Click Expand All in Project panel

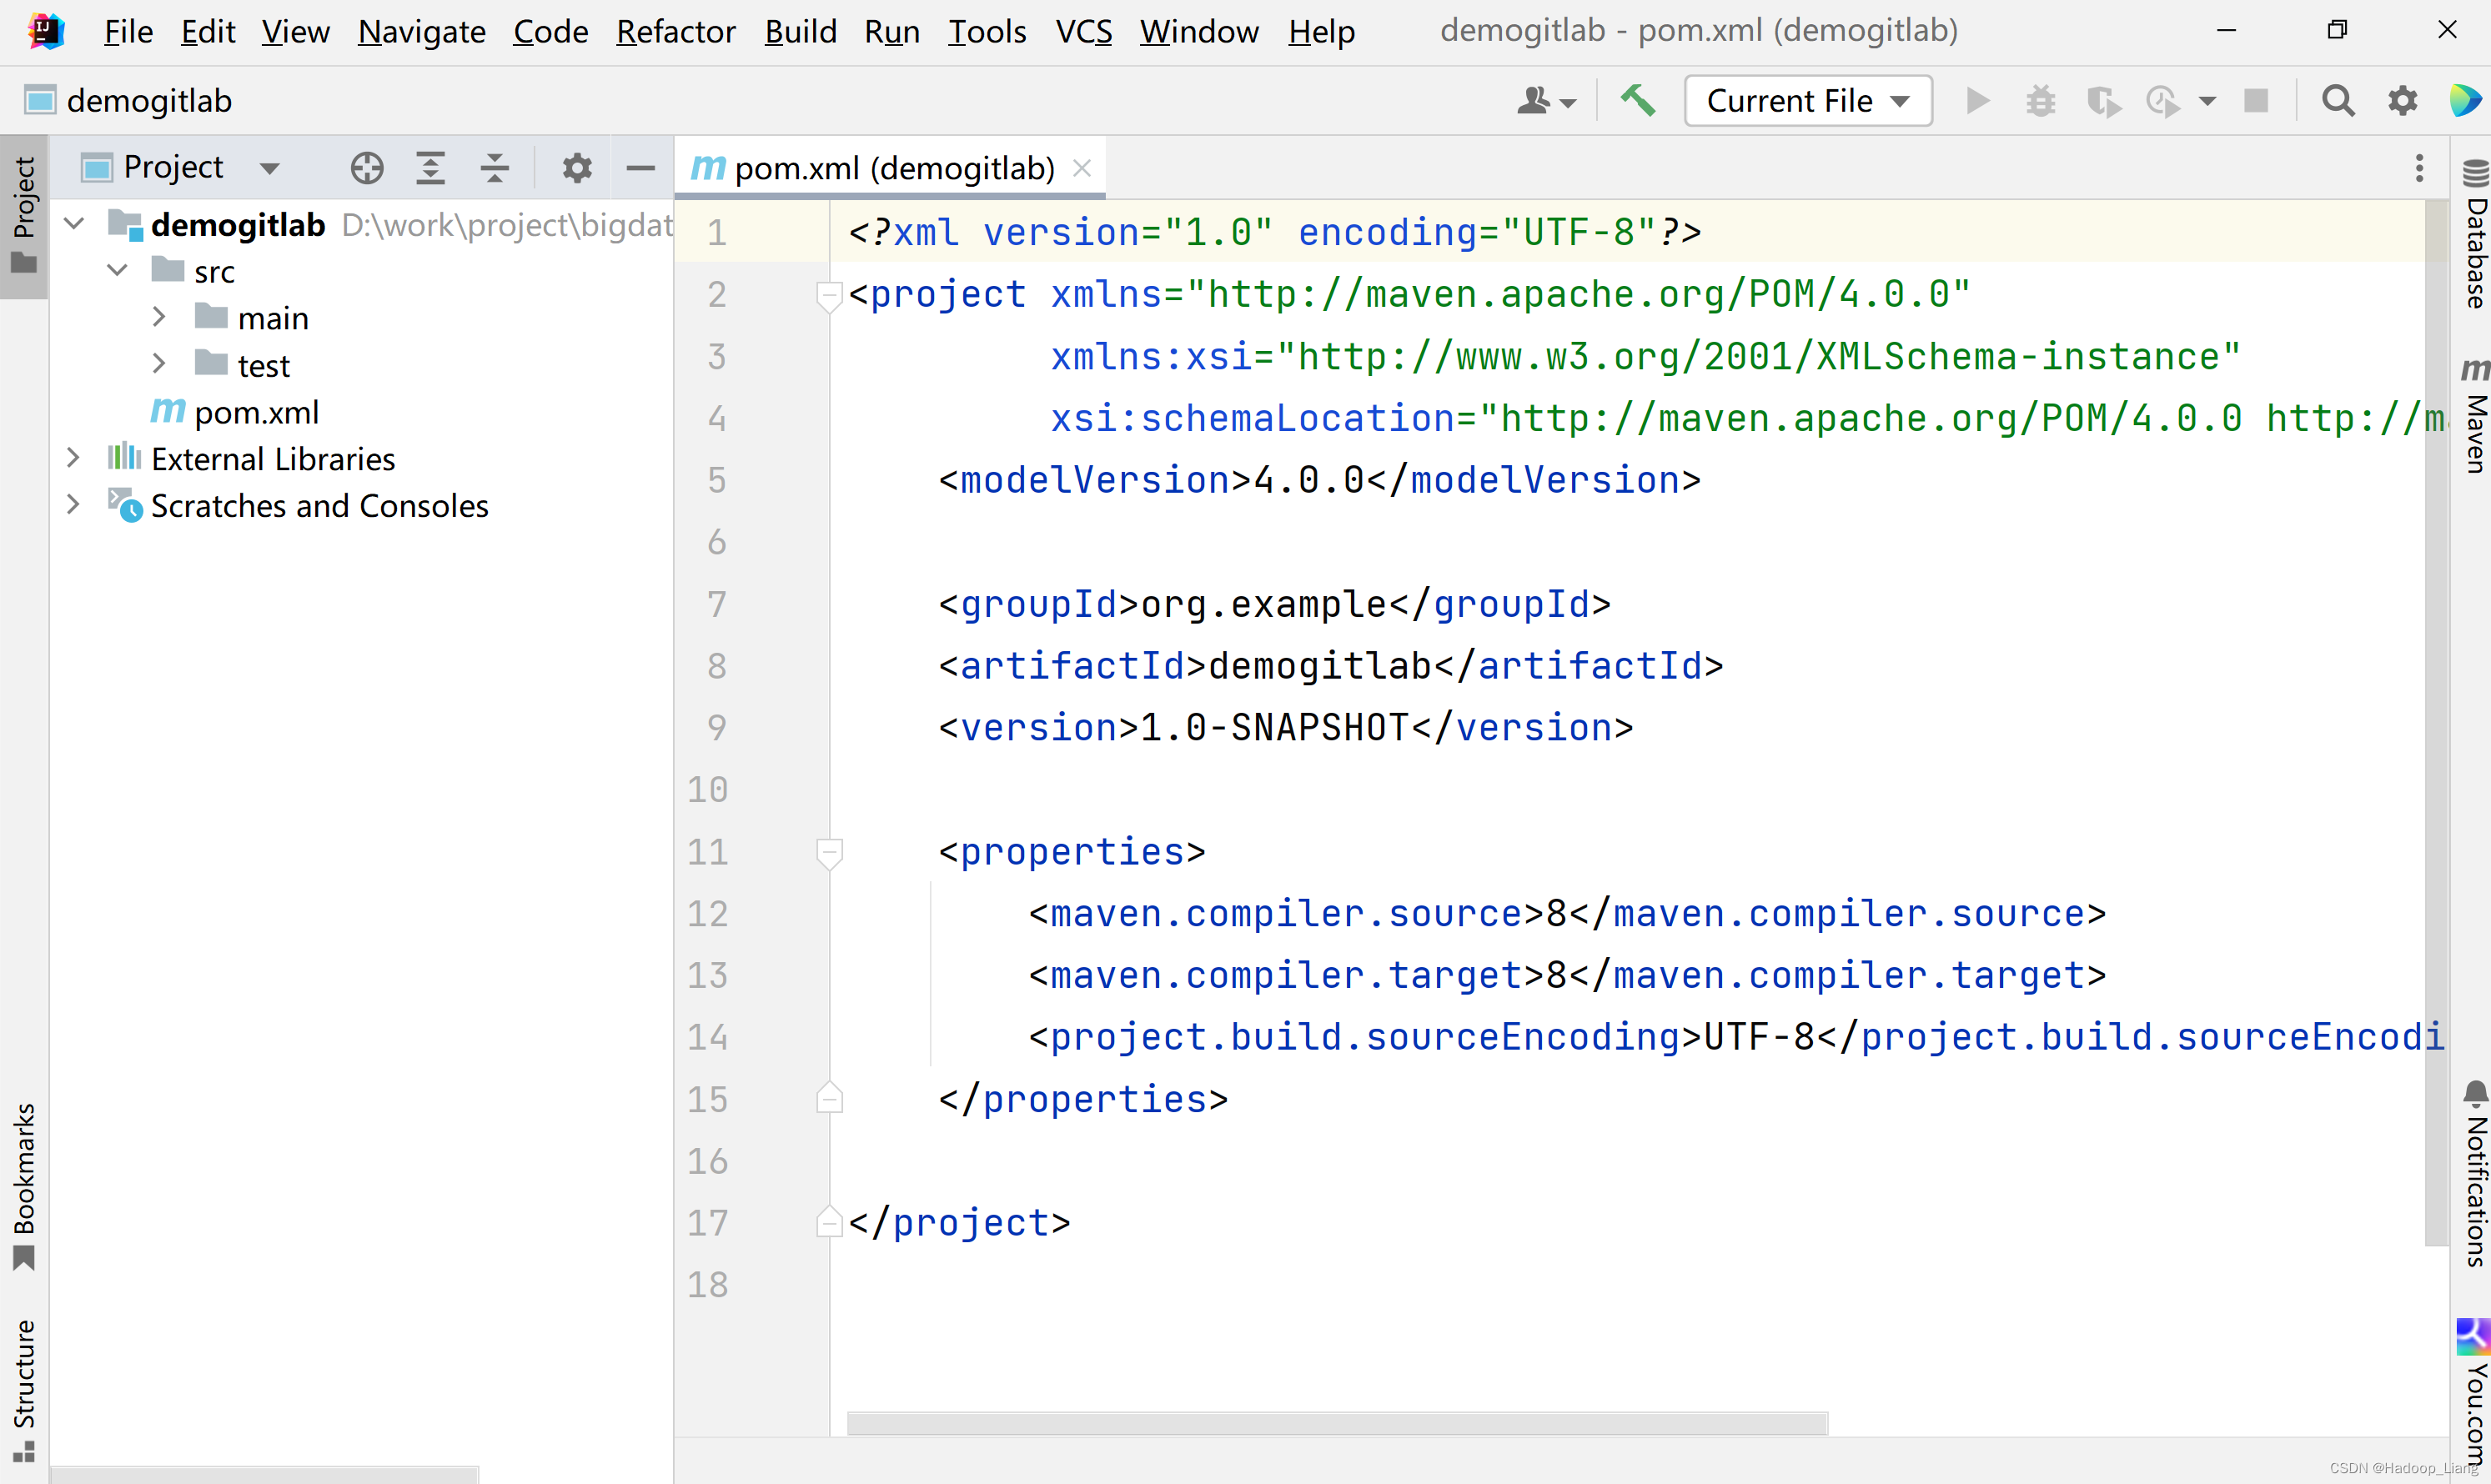[x=430, y=168]
